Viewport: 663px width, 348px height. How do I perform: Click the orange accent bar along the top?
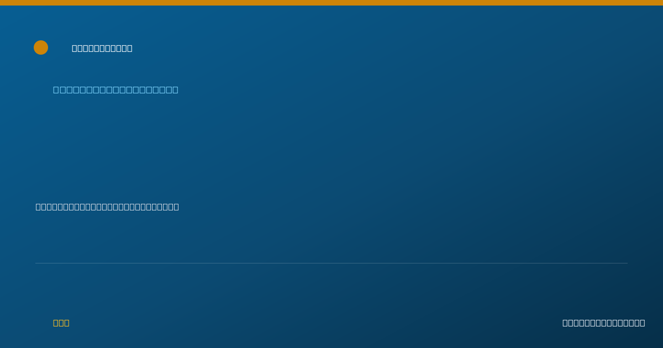click(331, 3)
